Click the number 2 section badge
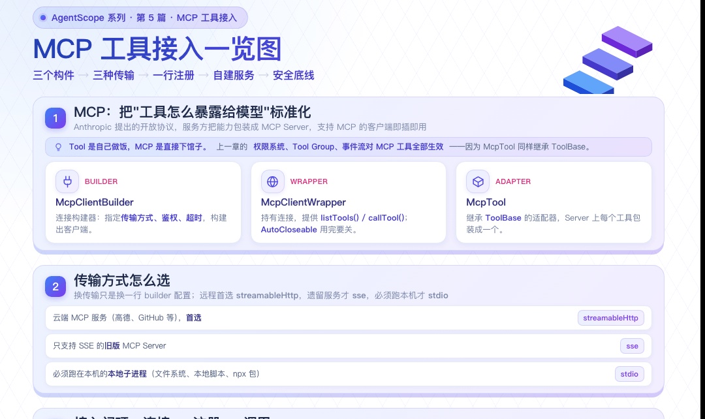The height and width of the screenshot is (419, 705). pos(55,287)
